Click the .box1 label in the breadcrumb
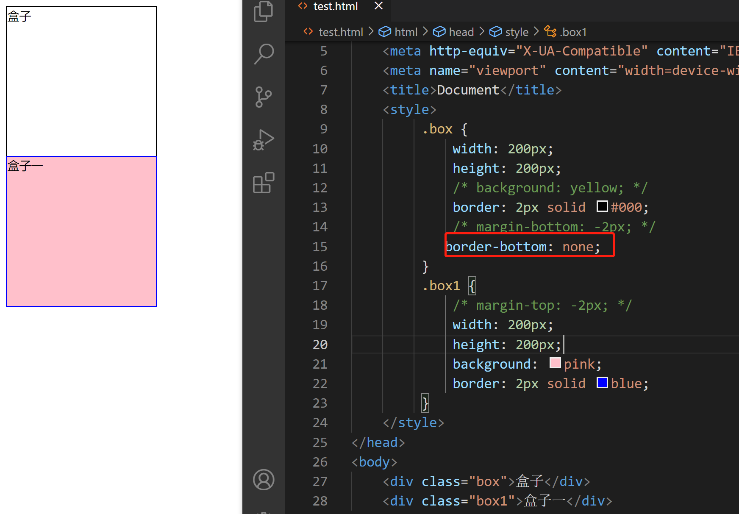This screenshot has height=514, width=739. tap(574, 31)
